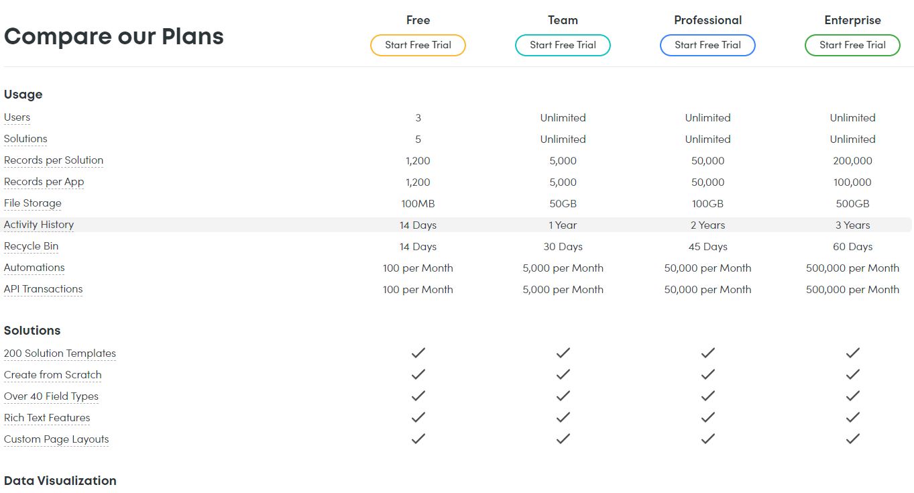Image resolution: width=914 pixels, height=493 pixels.
Task: Click the Team plan column heading
Action: pyautogui.click(x=563, y=20)
